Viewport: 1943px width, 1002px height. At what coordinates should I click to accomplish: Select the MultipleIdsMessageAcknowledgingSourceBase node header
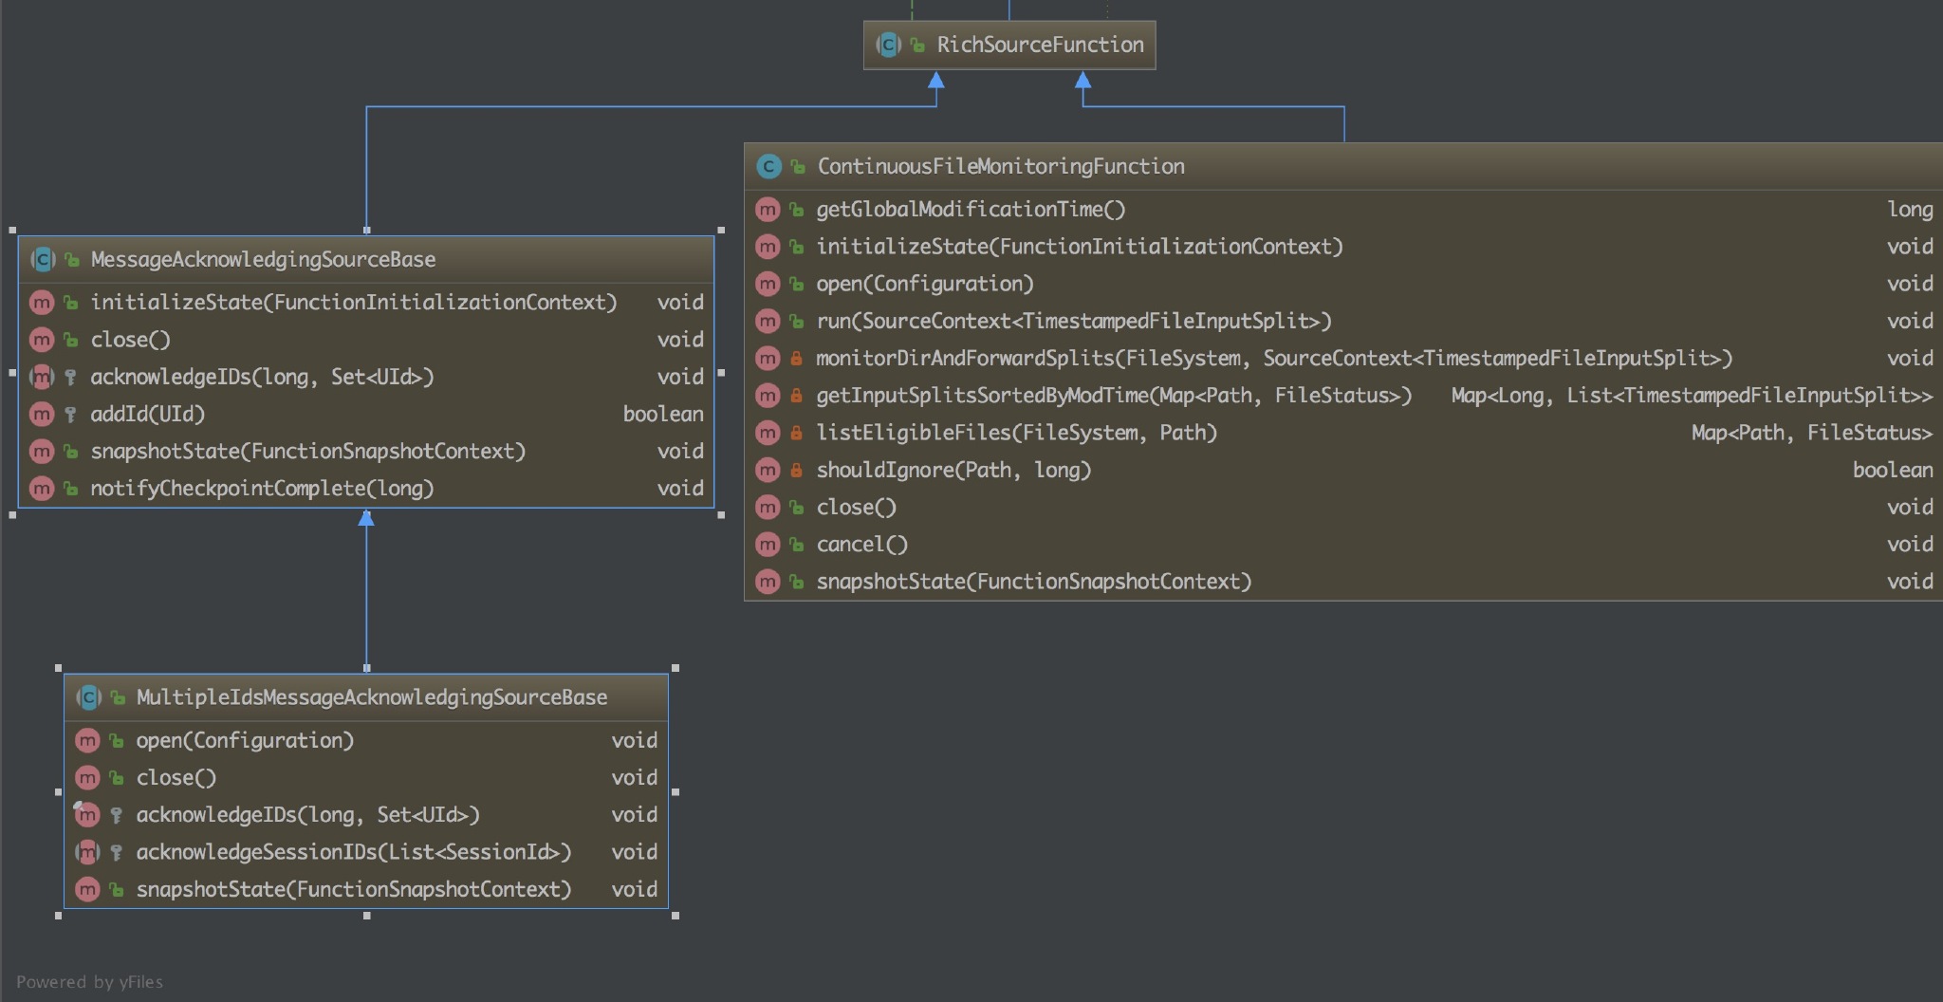371,697
